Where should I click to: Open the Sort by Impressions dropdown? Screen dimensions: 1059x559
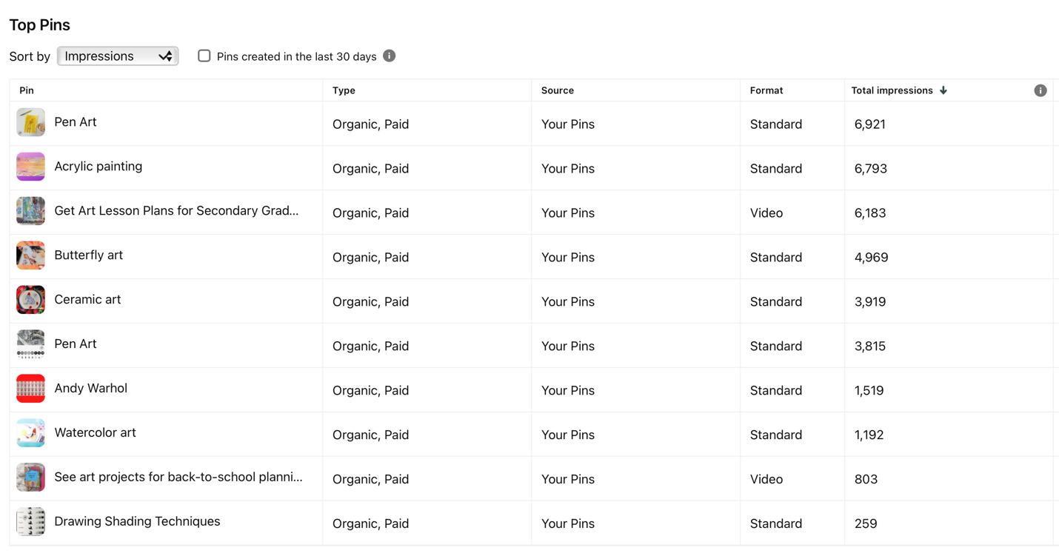[118, 56]
